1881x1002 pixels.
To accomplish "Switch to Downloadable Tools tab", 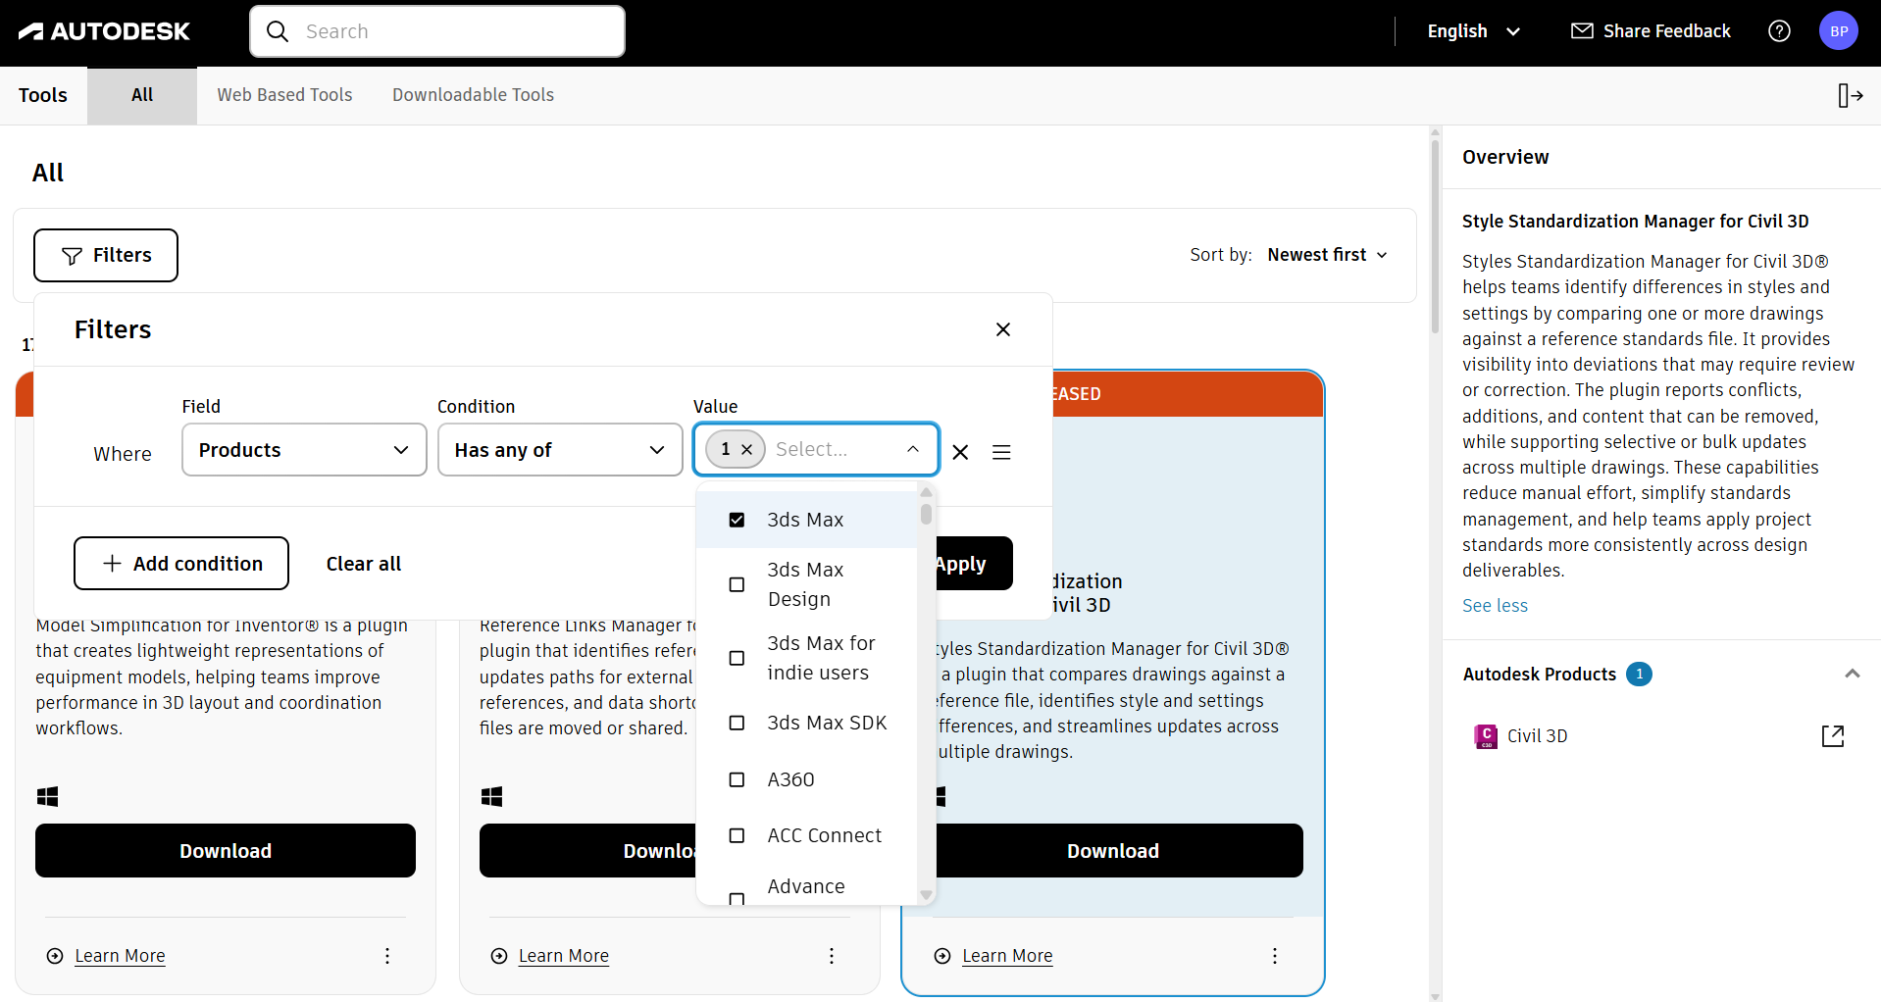I will 473,95.
